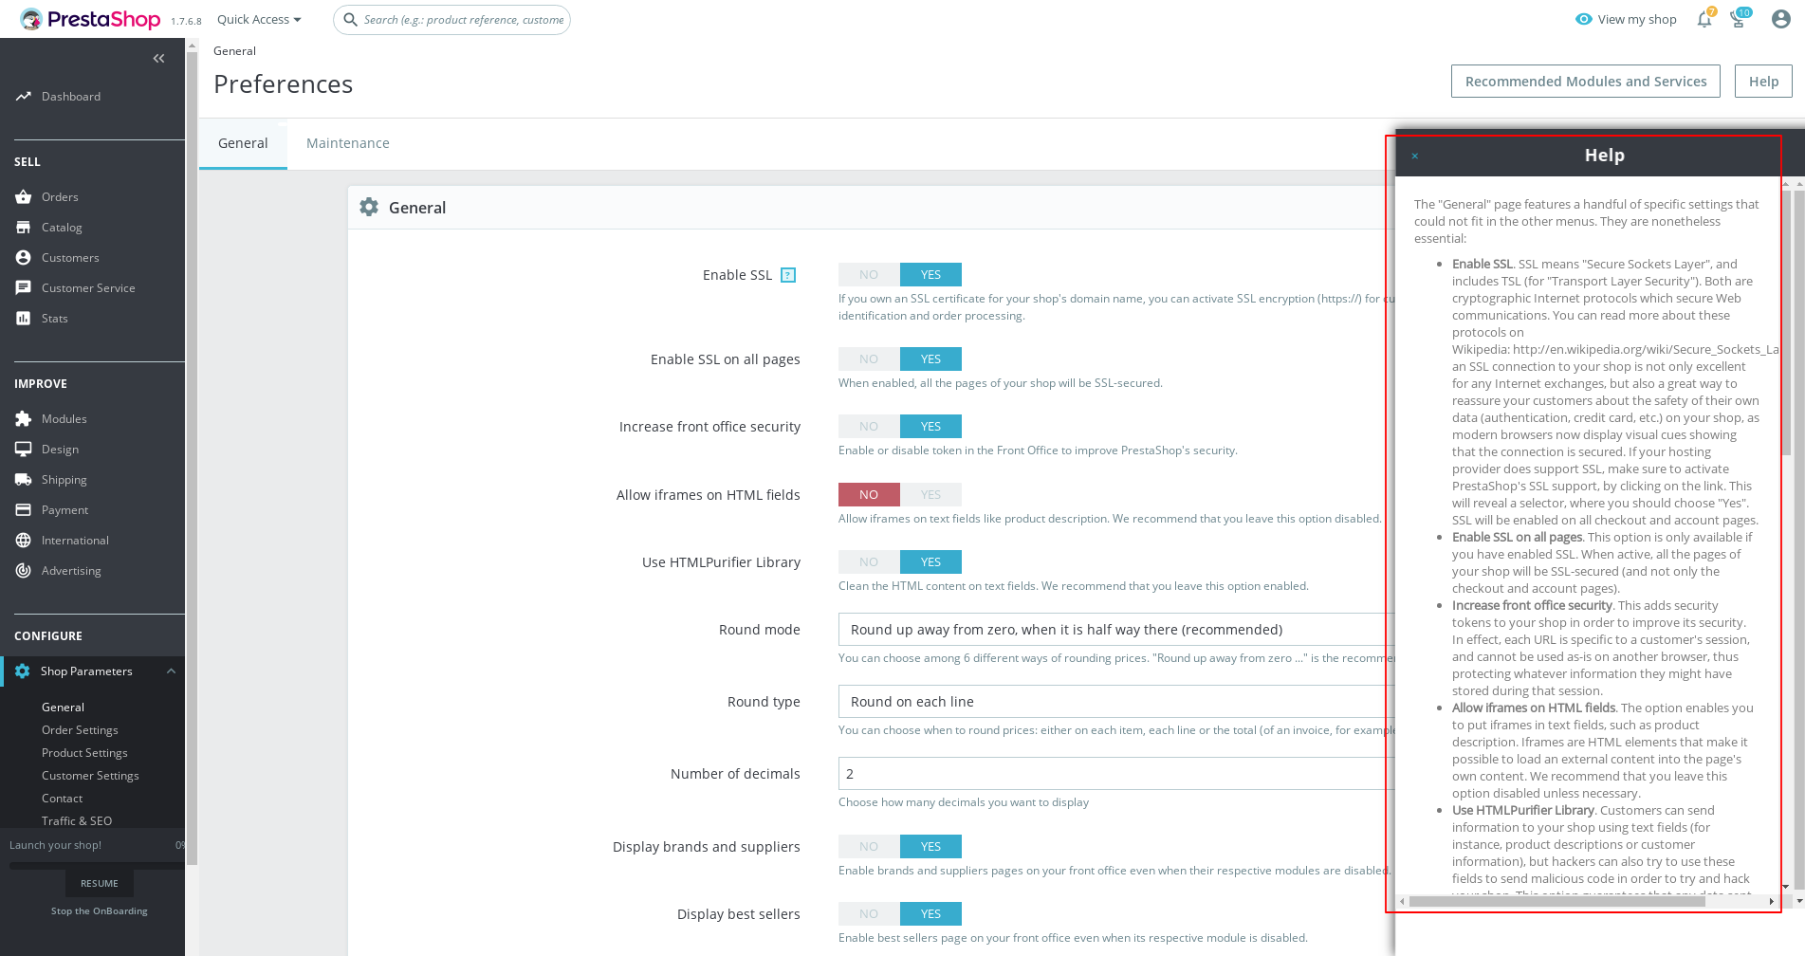Set Enable SSL on all pages to YES
Screen dimensions: 1805x956
tap(930, 359)
